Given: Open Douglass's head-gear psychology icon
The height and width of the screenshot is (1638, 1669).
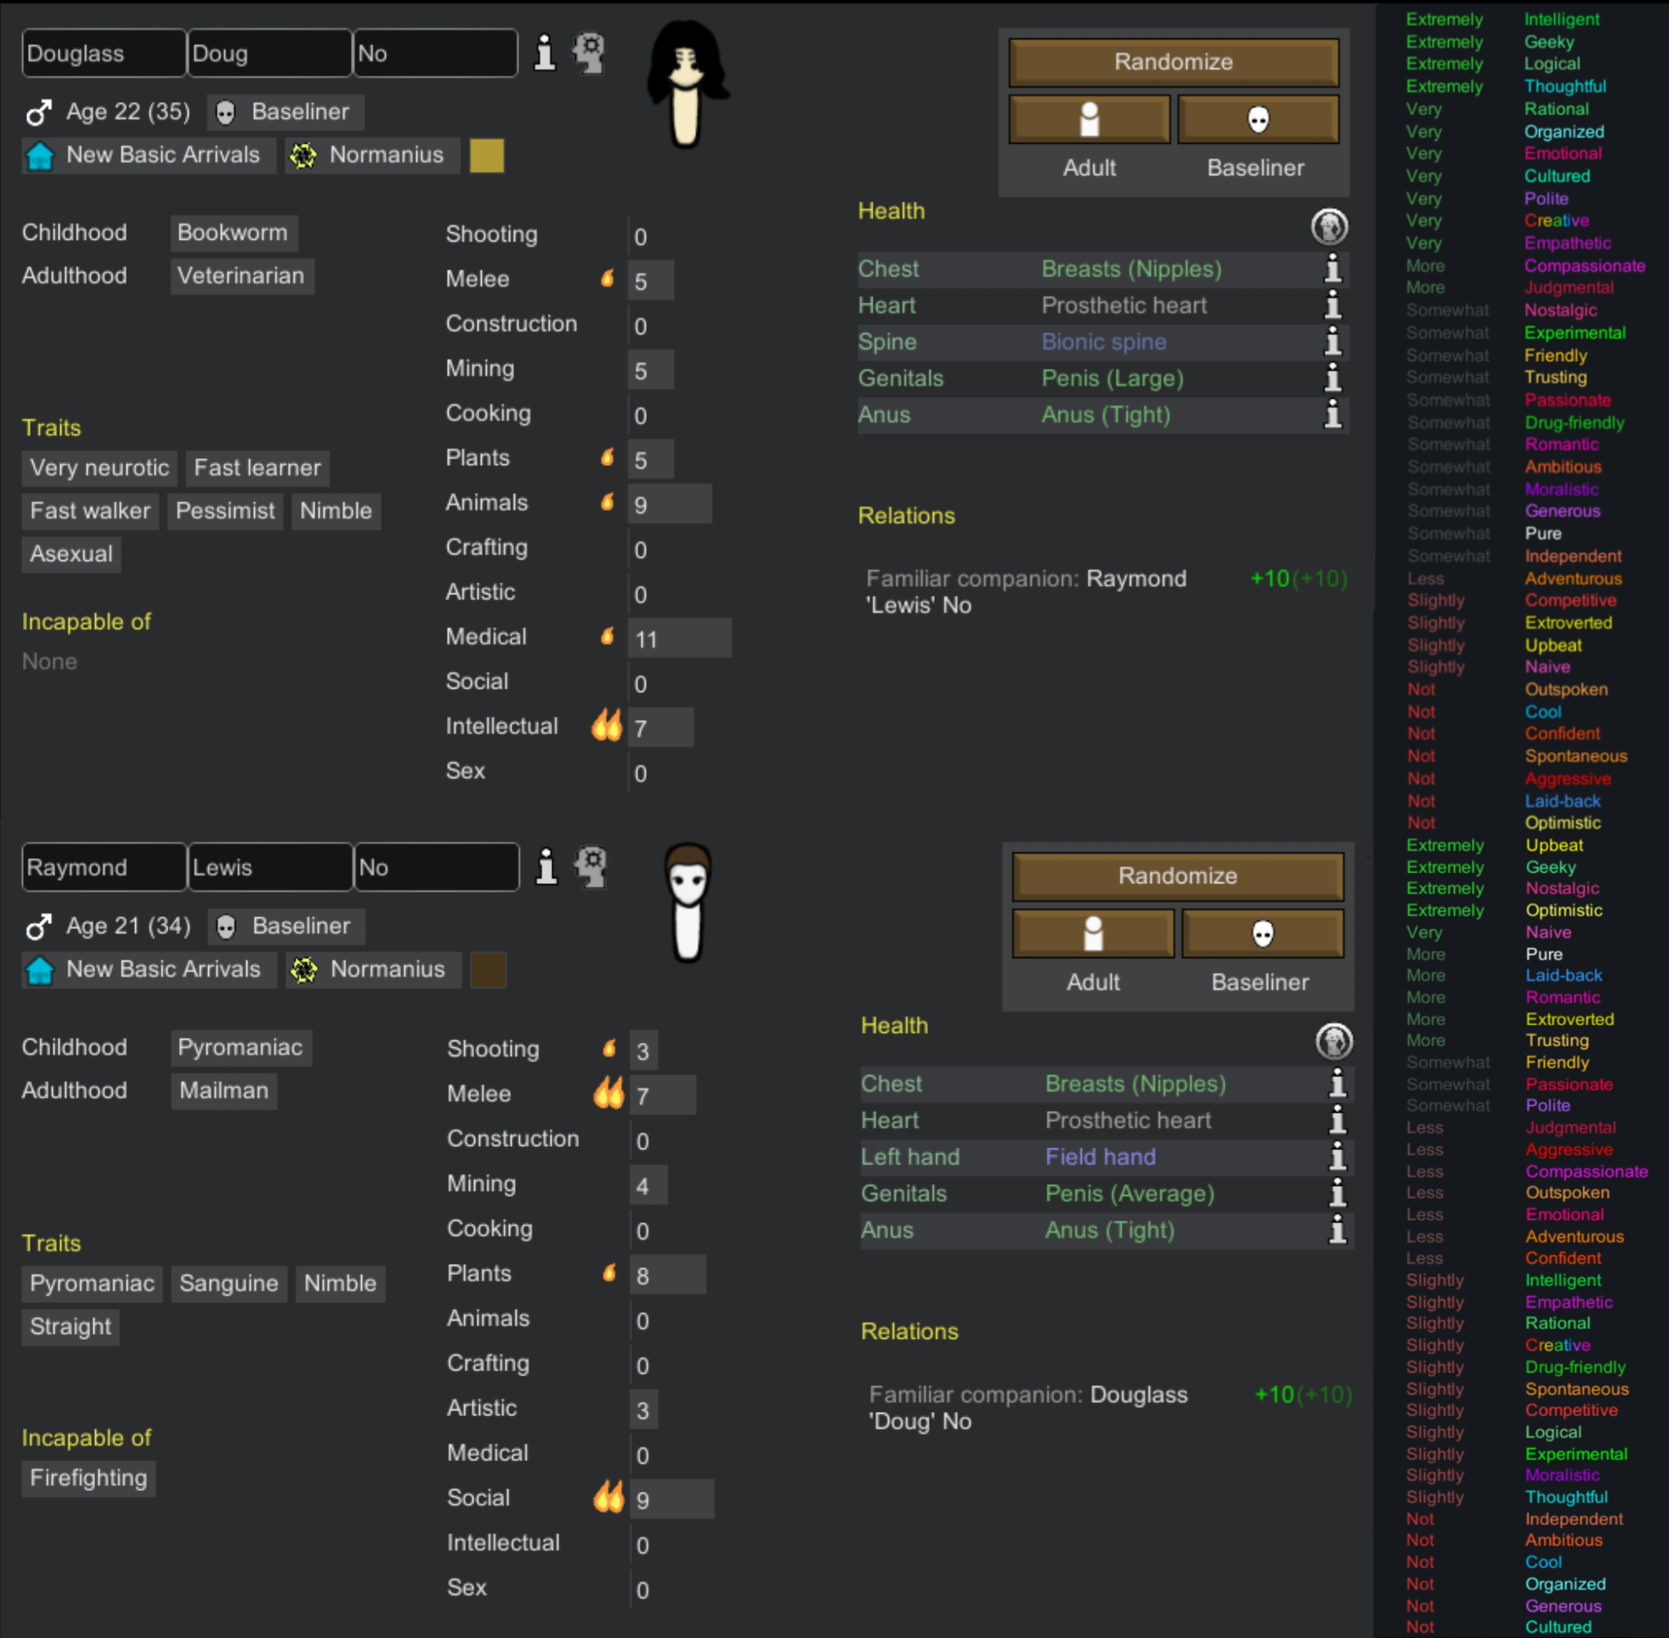Looking at the screenshot, I should 589,54.
